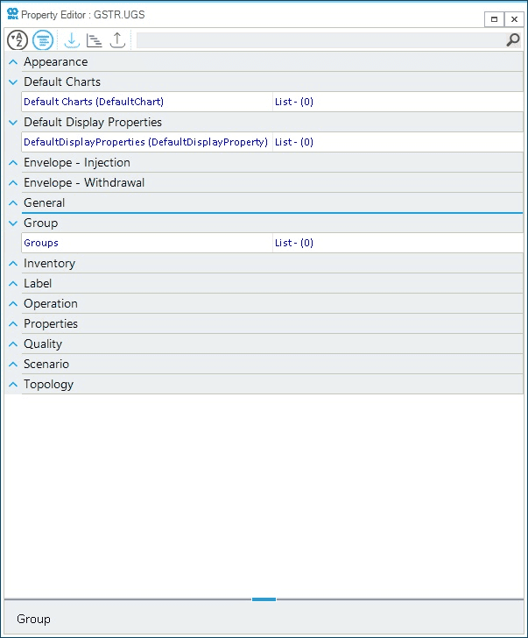Click the Operation header text
The height and width of the screenshot is (638, 528).
tap(51, 304)
